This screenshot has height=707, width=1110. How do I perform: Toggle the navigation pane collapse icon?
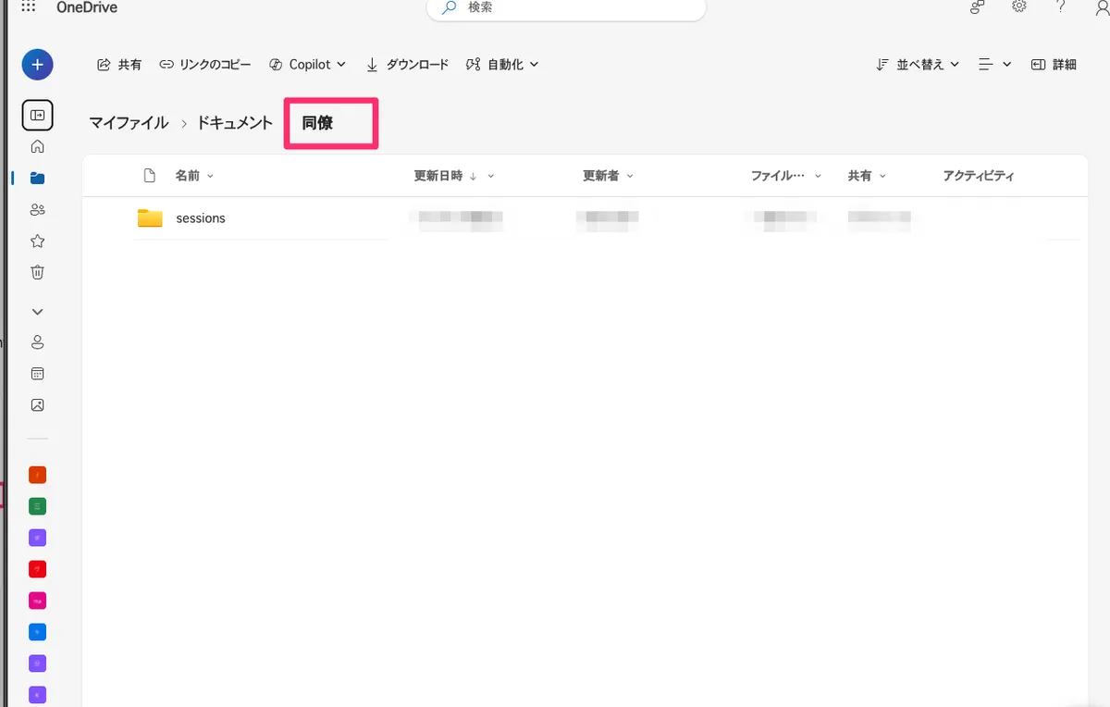coord(37,115)
